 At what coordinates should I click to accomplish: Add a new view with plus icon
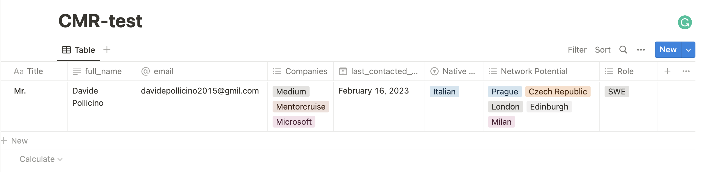click(107, 50)
